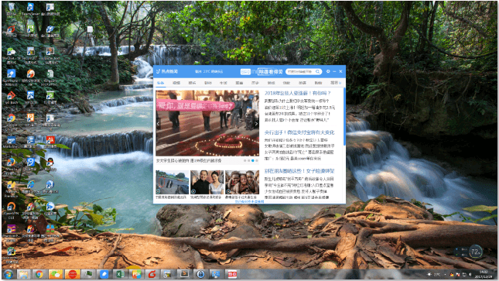Open the QQ penguin desktop icon
Screen dimensions: 499x281
[x=50, y=163]
